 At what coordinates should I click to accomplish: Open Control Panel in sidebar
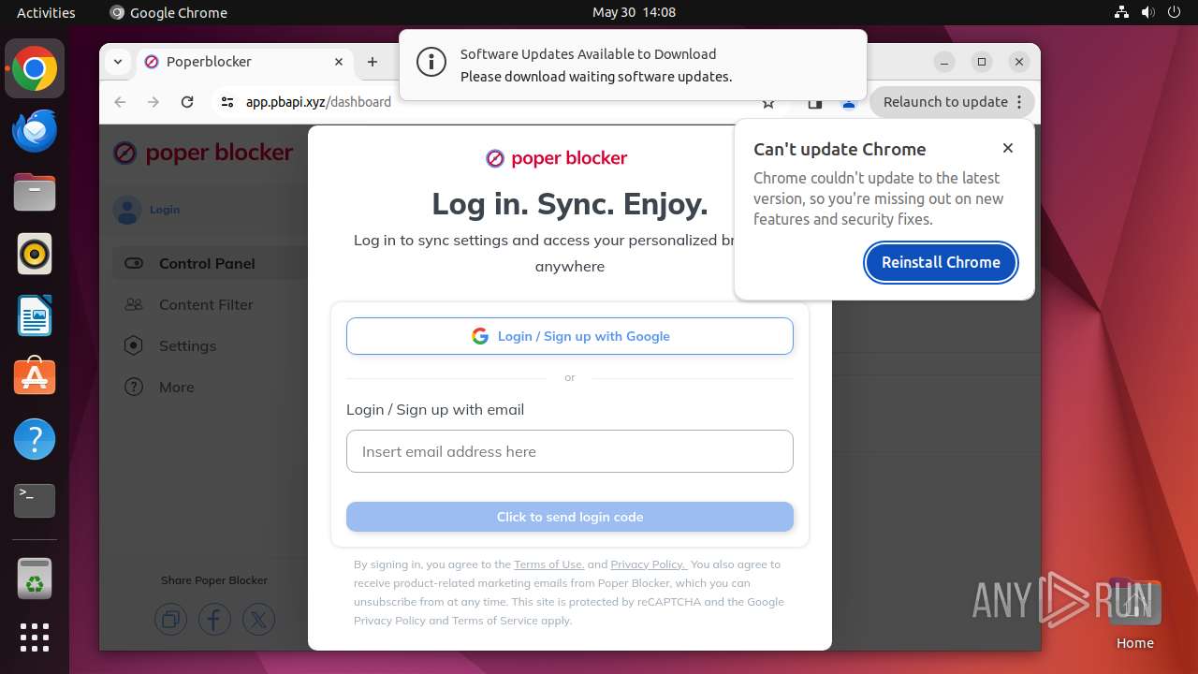click(208, 263)
